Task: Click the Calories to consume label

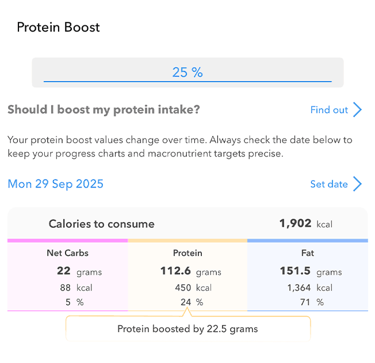Action: [x=101, y=224]
